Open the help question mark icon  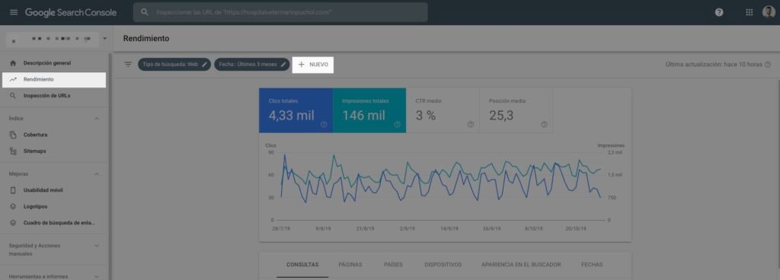[719, 12]
